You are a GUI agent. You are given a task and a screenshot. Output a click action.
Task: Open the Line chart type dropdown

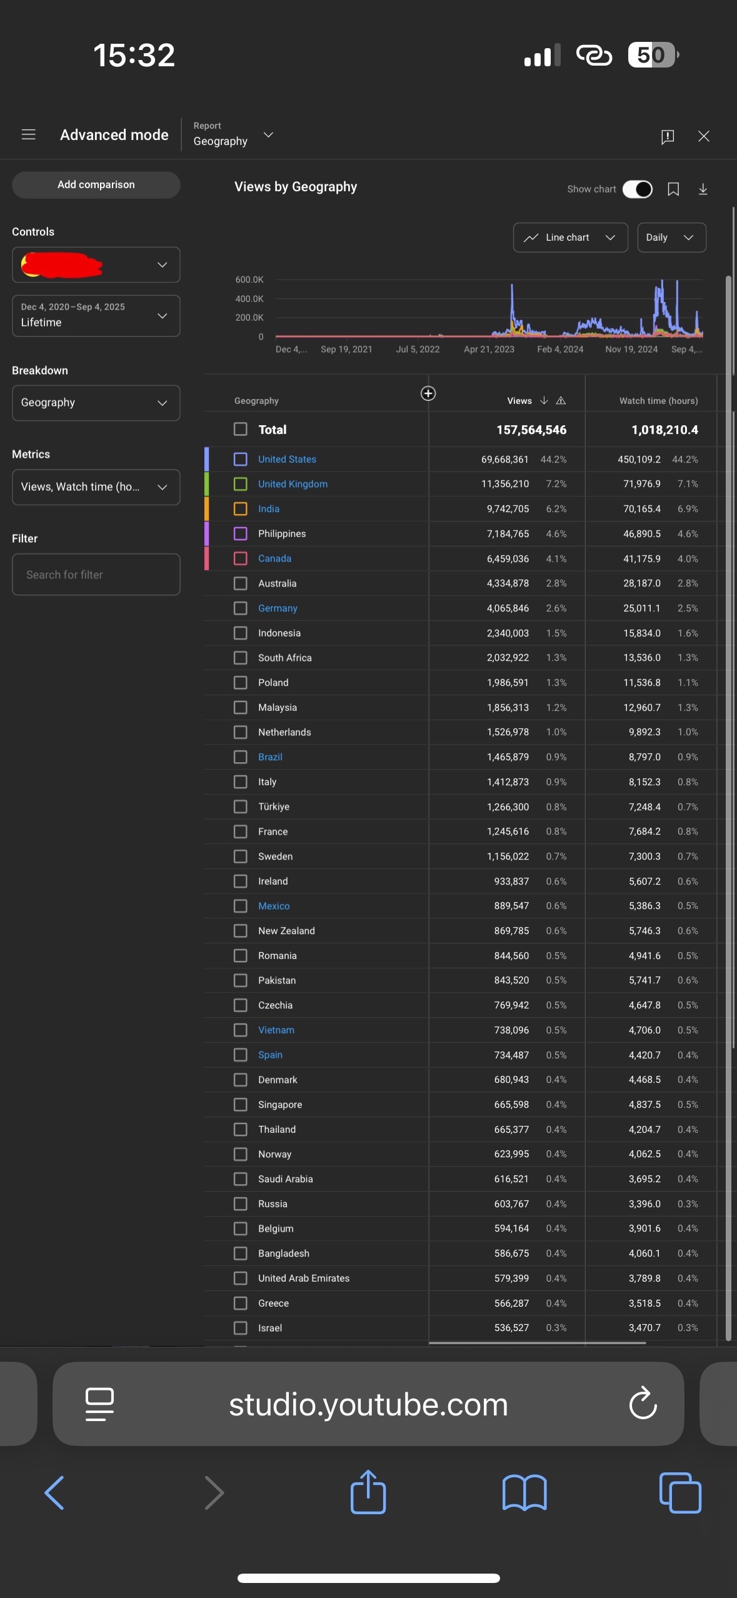coord(570,238)
